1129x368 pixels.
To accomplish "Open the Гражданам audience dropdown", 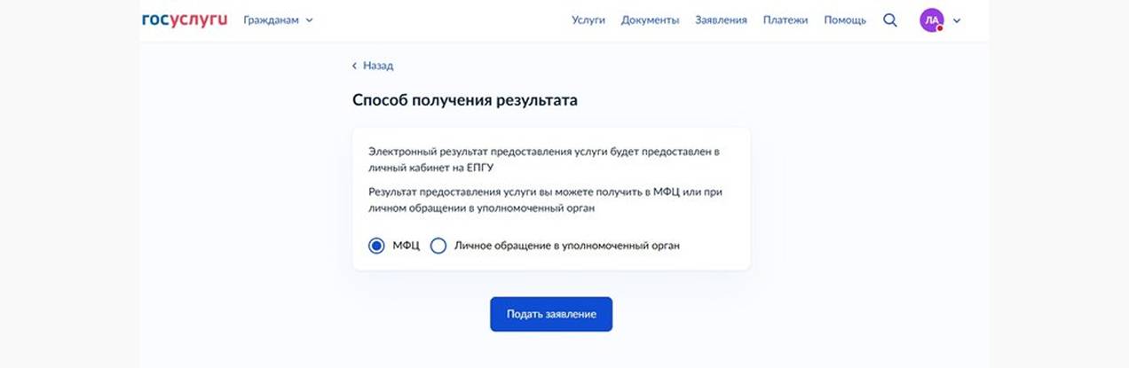I will (272, 20).
